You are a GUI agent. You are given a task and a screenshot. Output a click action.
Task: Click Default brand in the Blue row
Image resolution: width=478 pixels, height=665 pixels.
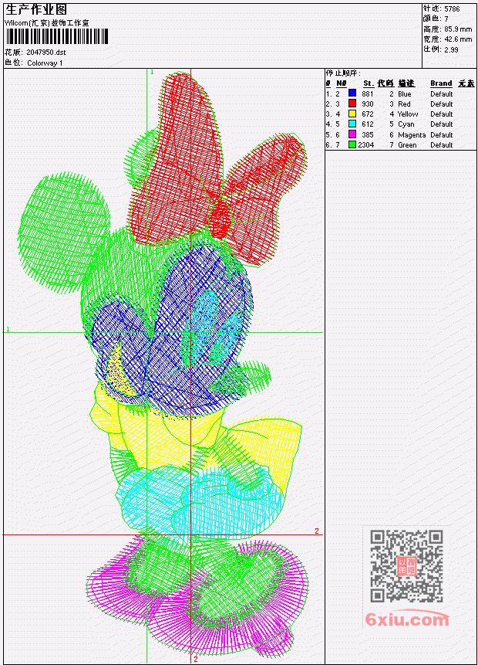[x=442, y=93]
